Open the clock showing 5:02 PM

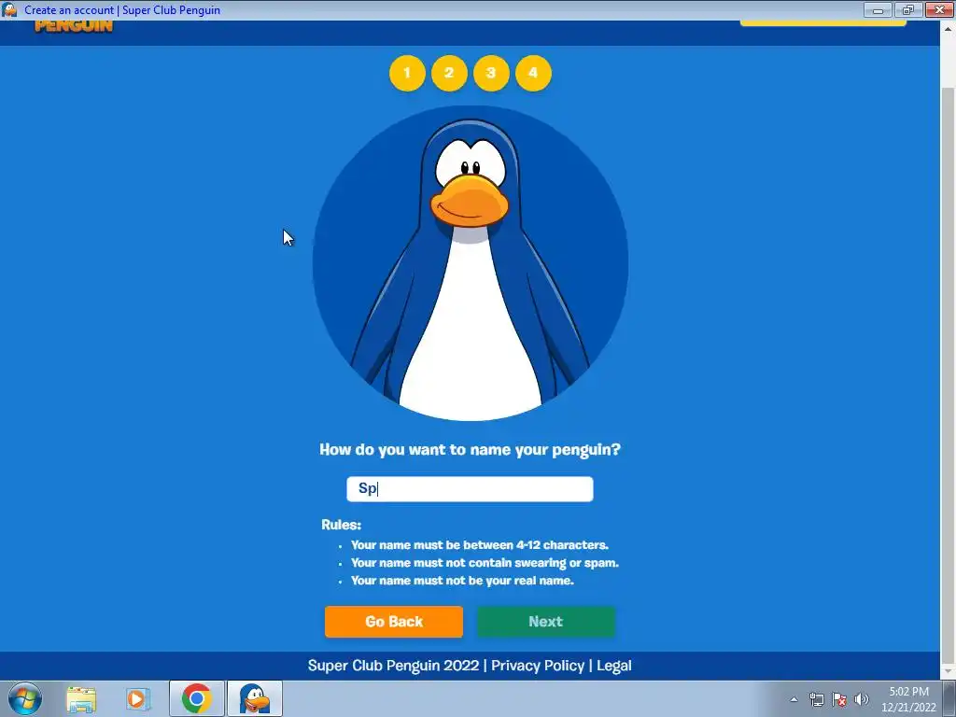(908, 699)
